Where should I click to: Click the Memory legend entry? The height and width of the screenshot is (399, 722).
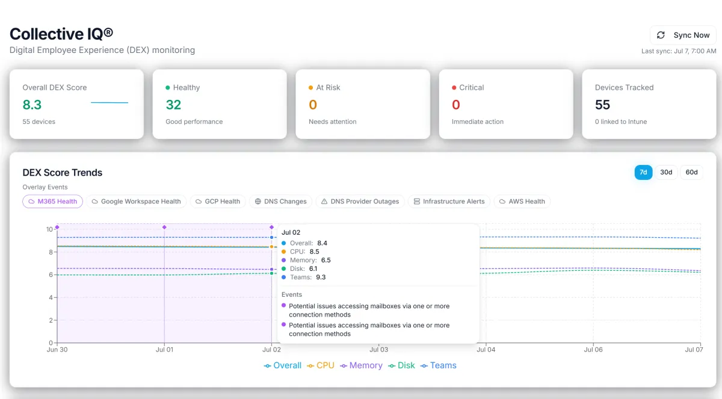pos(361,365)
